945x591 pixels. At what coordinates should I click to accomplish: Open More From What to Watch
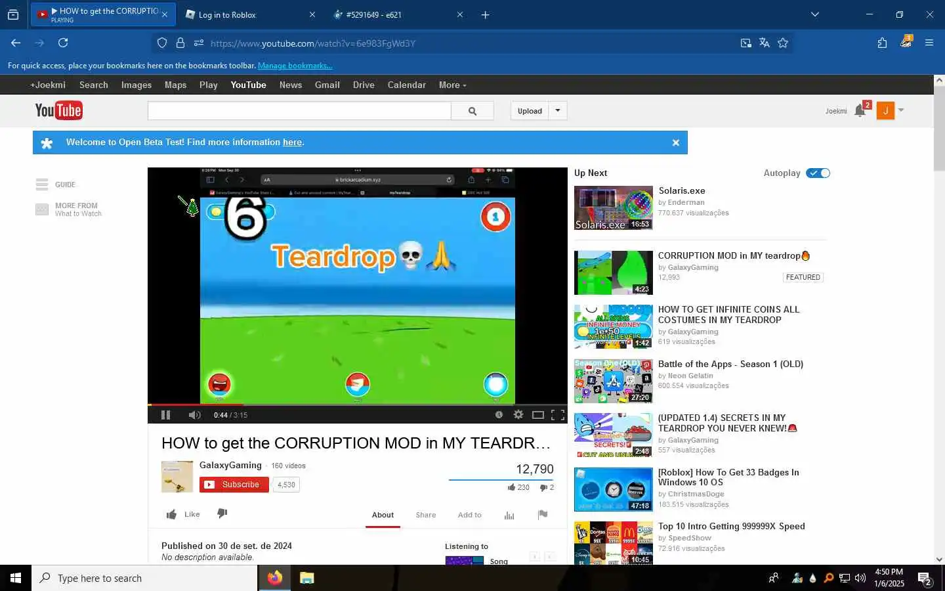tap(69, 209)
